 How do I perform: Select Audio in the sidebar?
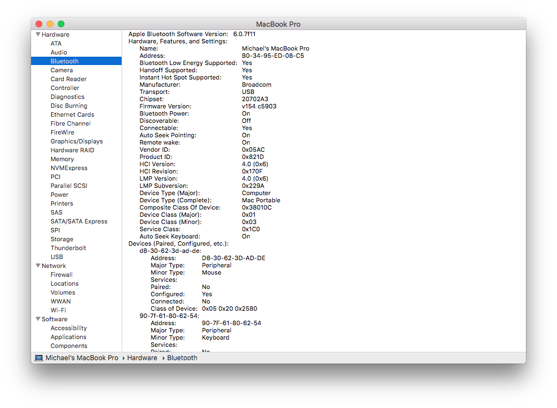coord(59,52)
